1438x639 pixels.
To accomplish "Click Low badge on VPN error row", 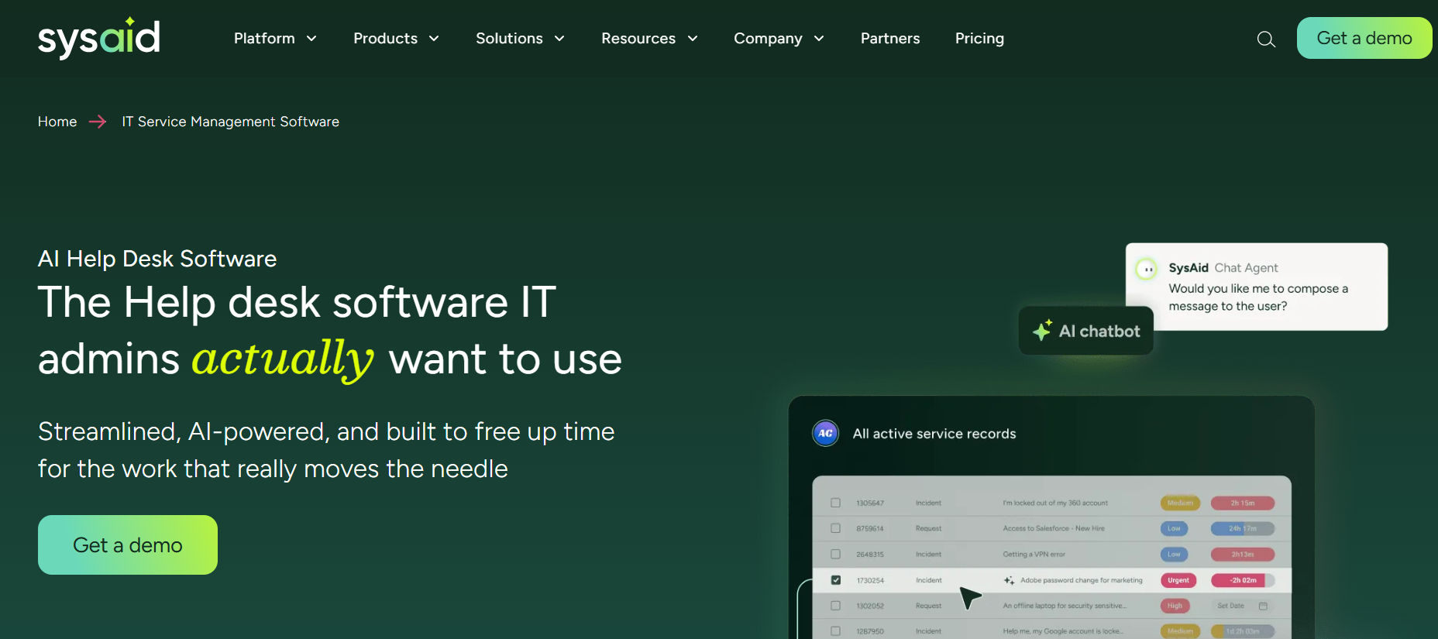I will click(1174, 554).
